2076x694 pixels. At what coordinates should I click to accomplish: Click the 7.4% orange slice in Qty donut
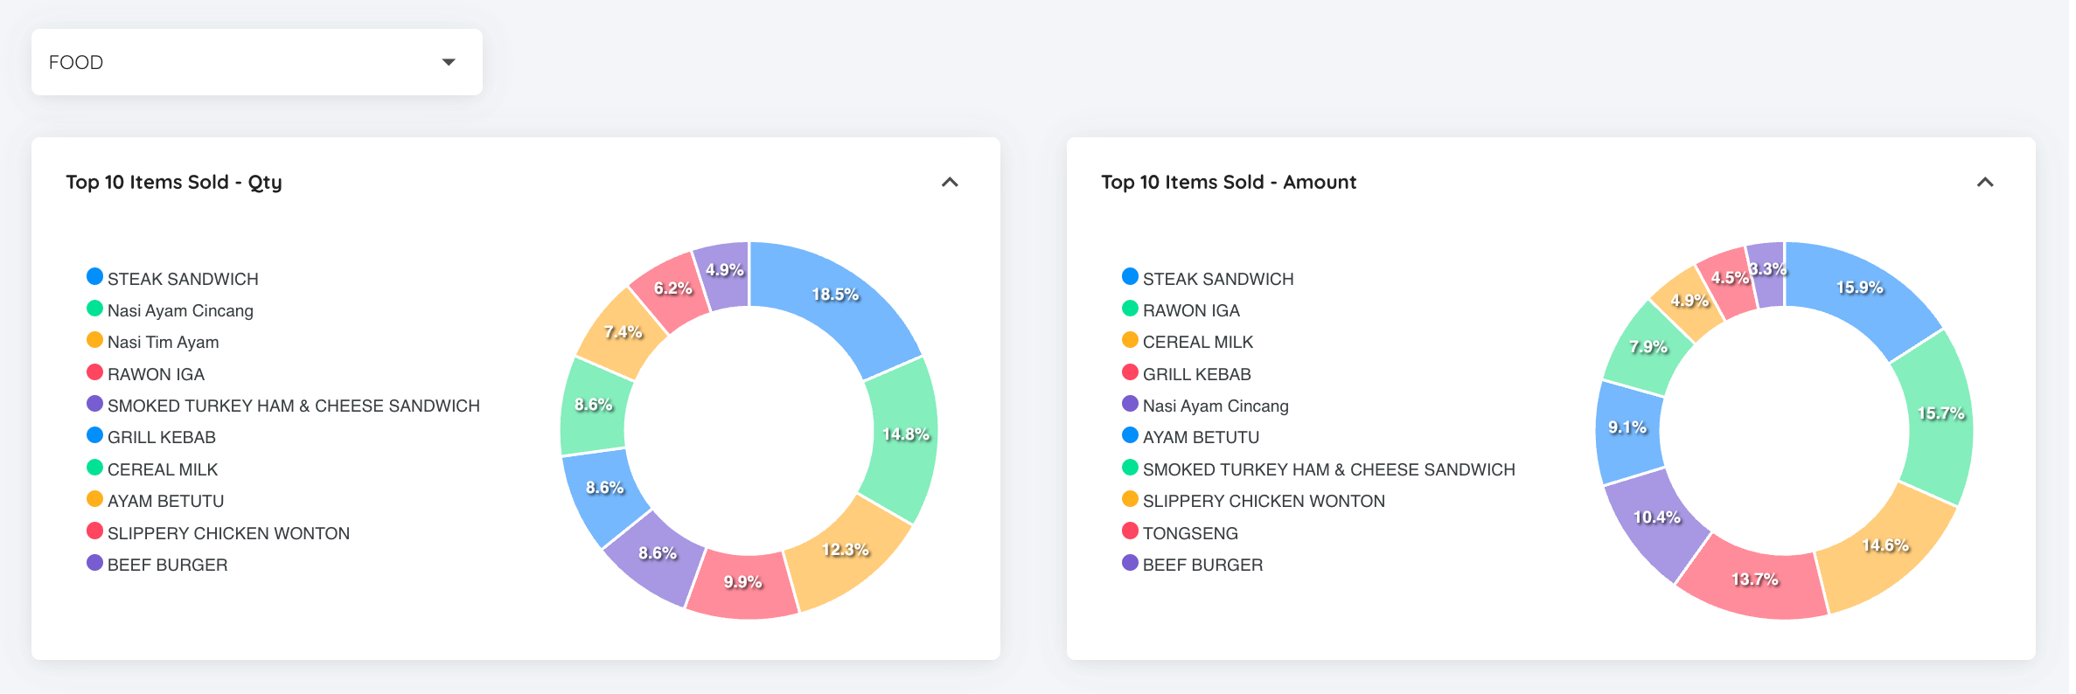pos(623,333)
